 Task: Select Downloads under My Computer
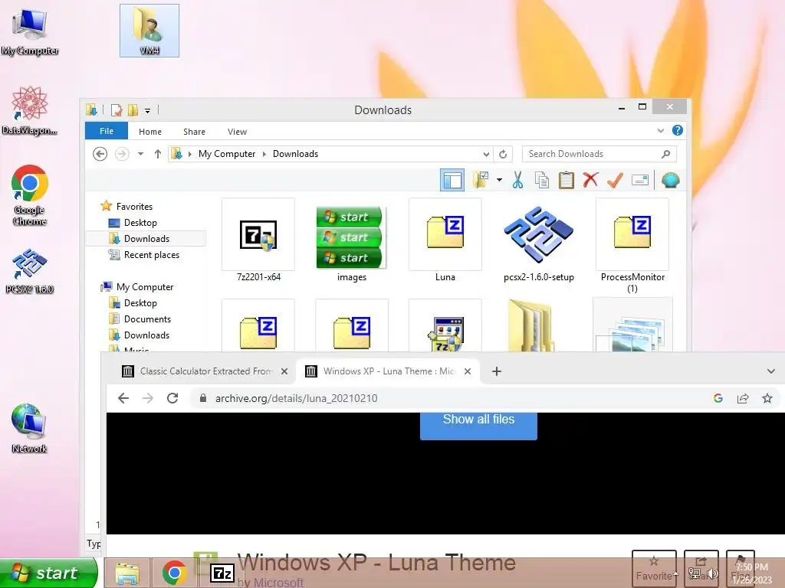[146, 335]
